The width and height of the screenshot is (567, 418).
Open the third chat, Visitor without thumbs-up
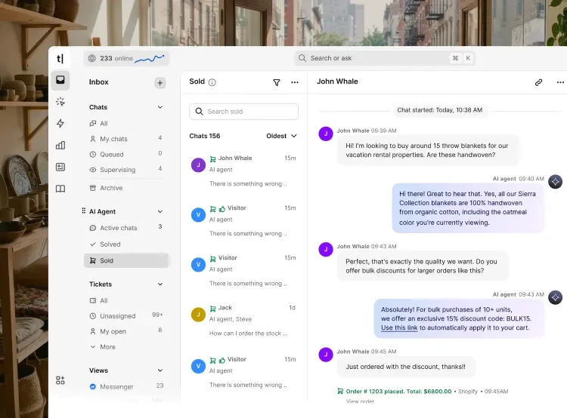243,270
